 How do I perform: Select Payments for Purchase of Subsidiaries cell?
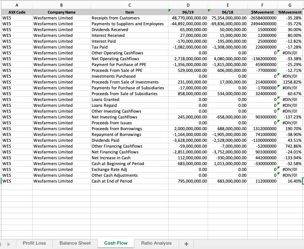click(130, 88)
